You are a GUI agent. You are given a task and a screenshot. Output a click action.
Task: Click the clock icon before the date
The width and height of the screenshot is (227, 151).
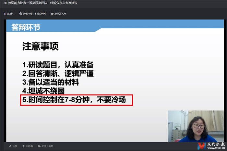[x=20, y=14]
